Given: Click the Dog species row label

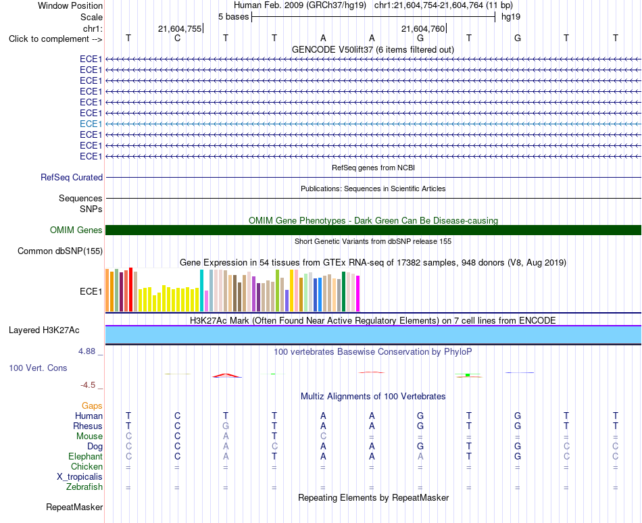Looking at the screenshot, I should (95, 447).
